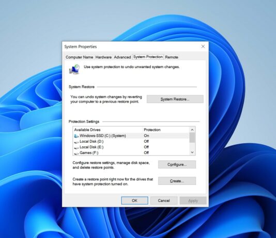Viewport: 276px width, 238px height.
Task: Click the Games (F:) drive icon
Action: coord(76,153)
